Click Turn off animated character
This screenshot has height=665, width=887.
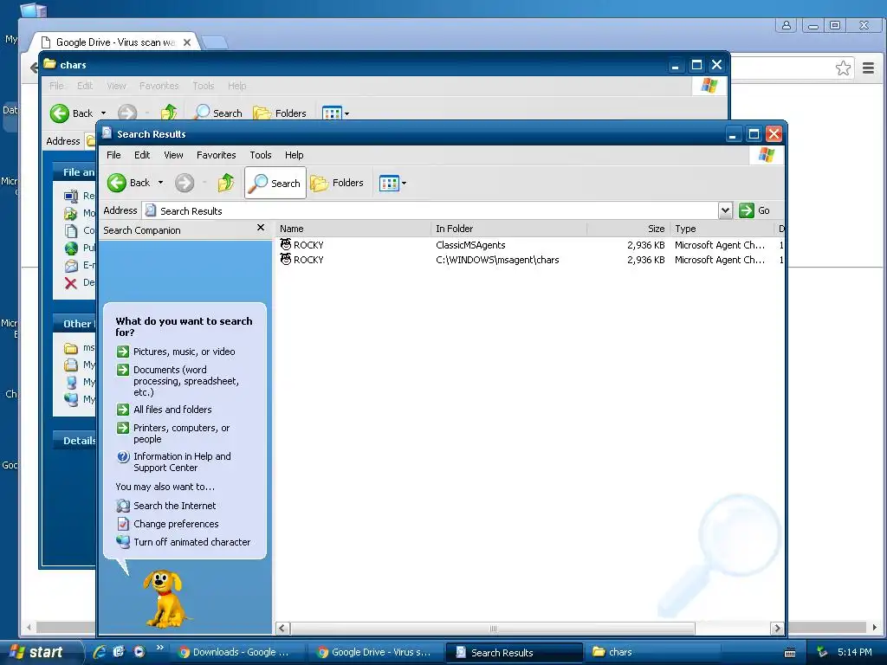(x=191, y=542)
